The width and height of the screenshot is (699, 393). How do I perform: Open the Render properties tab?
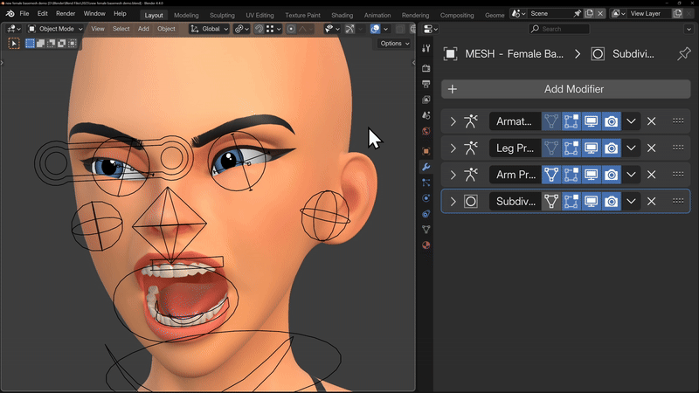coord(426,68)
